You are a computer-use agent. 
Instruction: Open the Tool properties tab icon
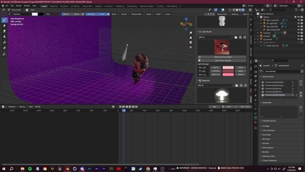pyautogui.click(x=255, y=66)
